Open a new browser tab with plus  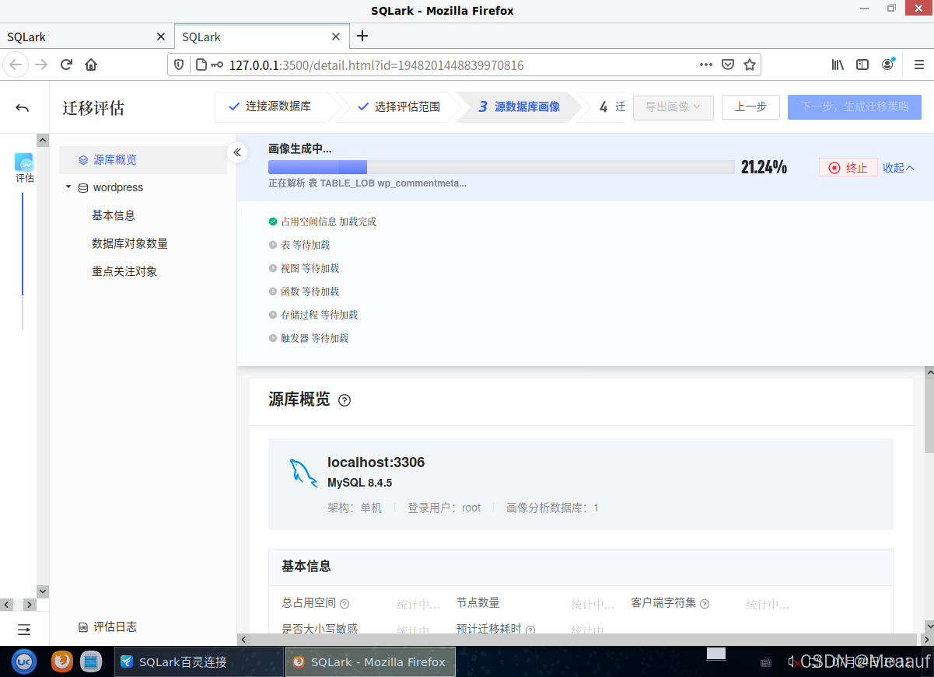coord(362,36)
